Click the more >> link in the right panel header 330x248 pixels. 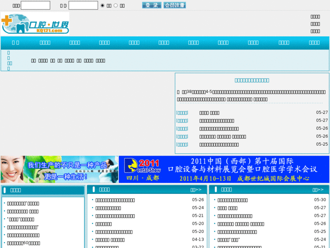(x=318, y=190)
